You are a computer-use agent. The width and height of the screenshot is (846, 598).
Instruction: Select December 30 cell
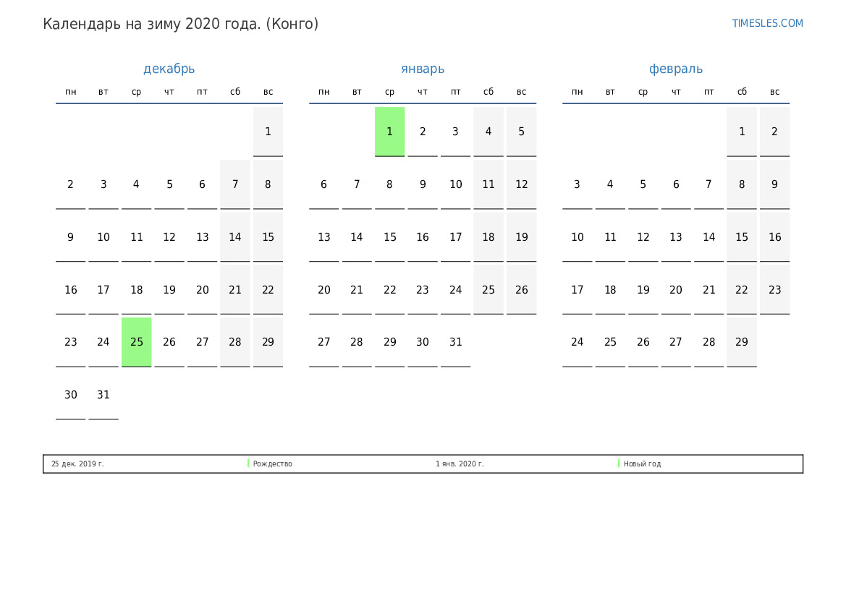[x=71, y=395]
